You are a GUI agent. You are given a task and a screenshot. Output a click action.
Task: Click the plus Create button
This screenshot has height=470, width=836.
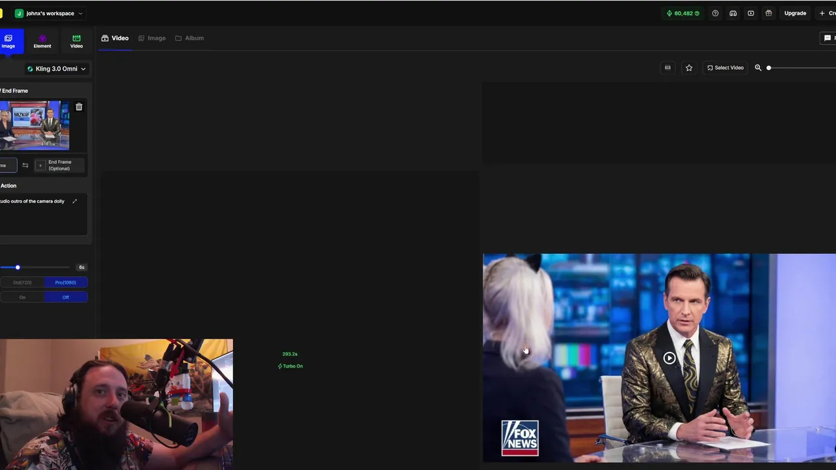[x=828, y=13]
